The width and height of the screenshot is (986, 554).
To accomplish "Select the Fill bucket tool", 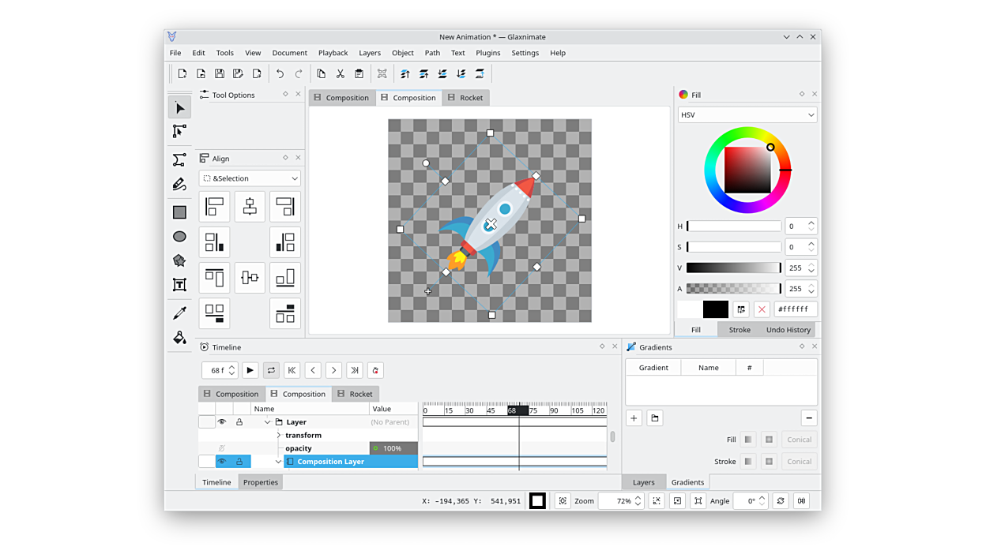I will point(179,338).
